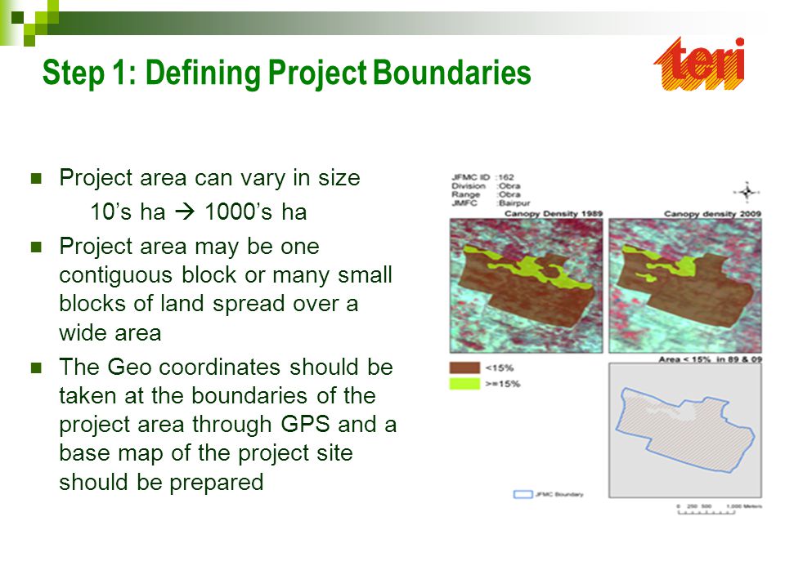Click the arrow symbol between 10's and 1000's ha
Viewport: 785px width, 588px height.
(185, 212)
